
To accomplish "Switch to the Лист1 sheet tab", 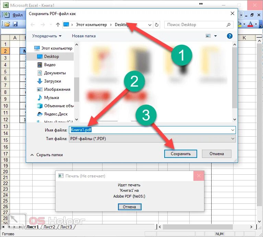I will pos(33,227).
